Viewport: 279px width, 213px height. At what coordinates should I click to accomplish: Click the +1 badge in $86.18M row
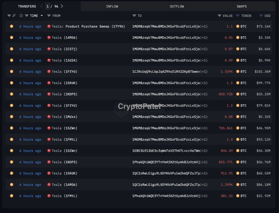coord(204,185)
